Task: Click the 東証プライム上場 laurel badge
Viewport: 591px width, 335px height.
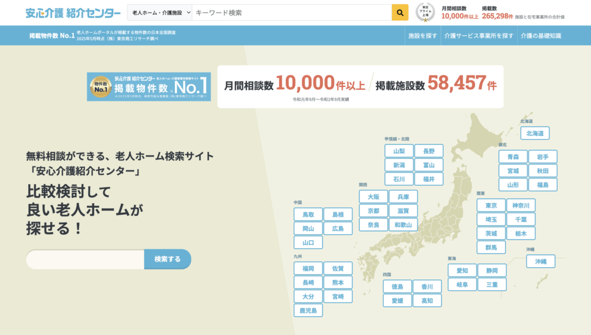Action: [424, 12]
